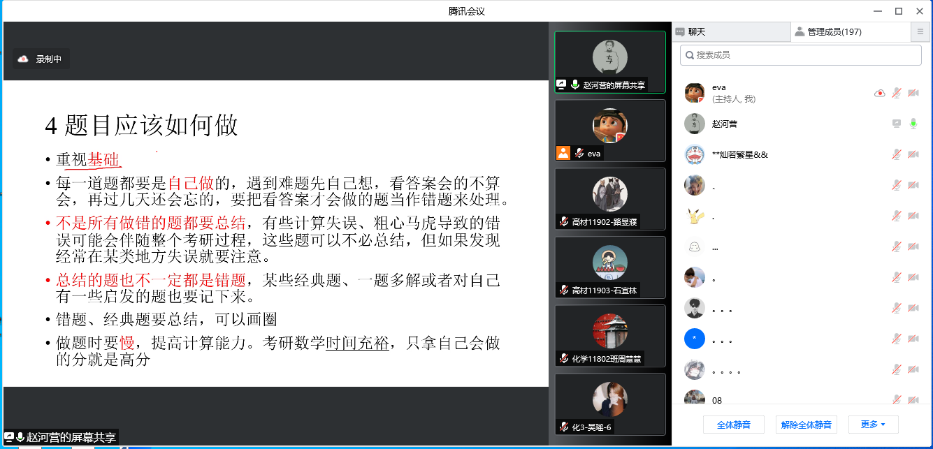Image resolution: width=933 pixels, height=449 pixels.
Task: Toggle camera for **灿若繁星&& in member list
Action: [x=913, y=154]
